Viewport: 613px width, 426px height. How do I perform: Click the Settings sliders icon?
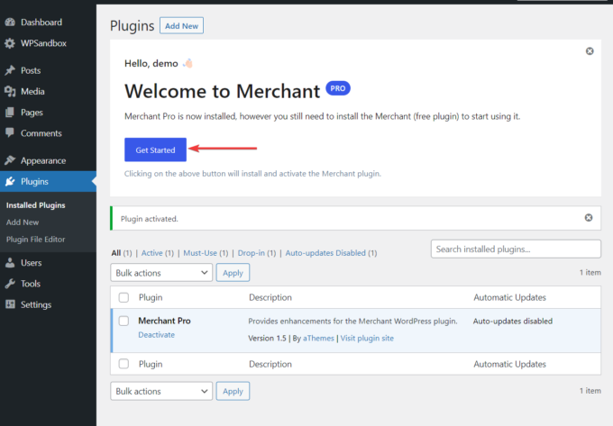tap(10, 304)
